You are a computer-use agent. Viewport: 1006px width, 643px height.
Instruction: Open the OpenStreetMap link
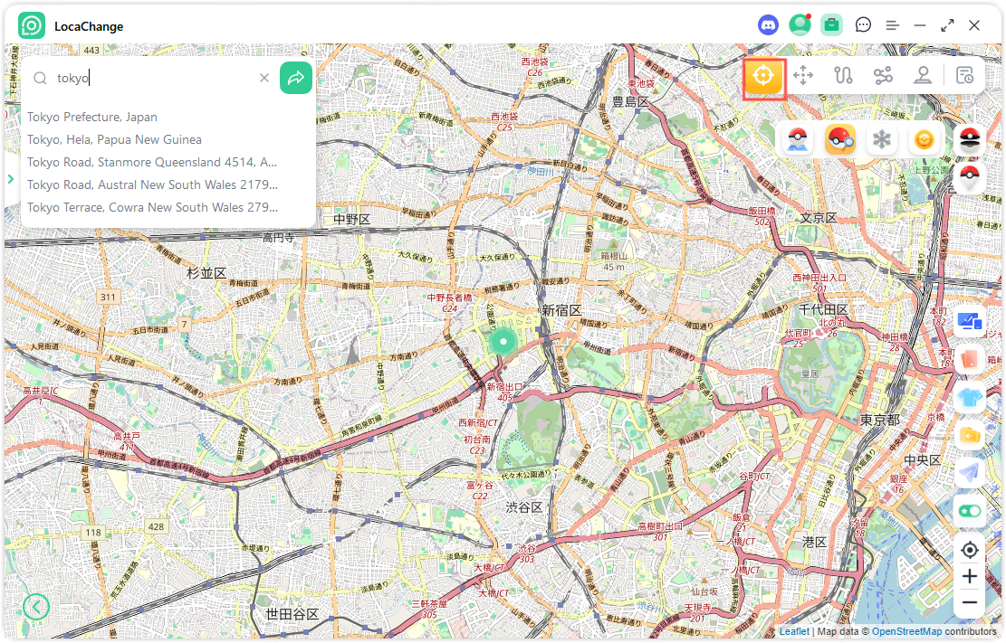906,631
